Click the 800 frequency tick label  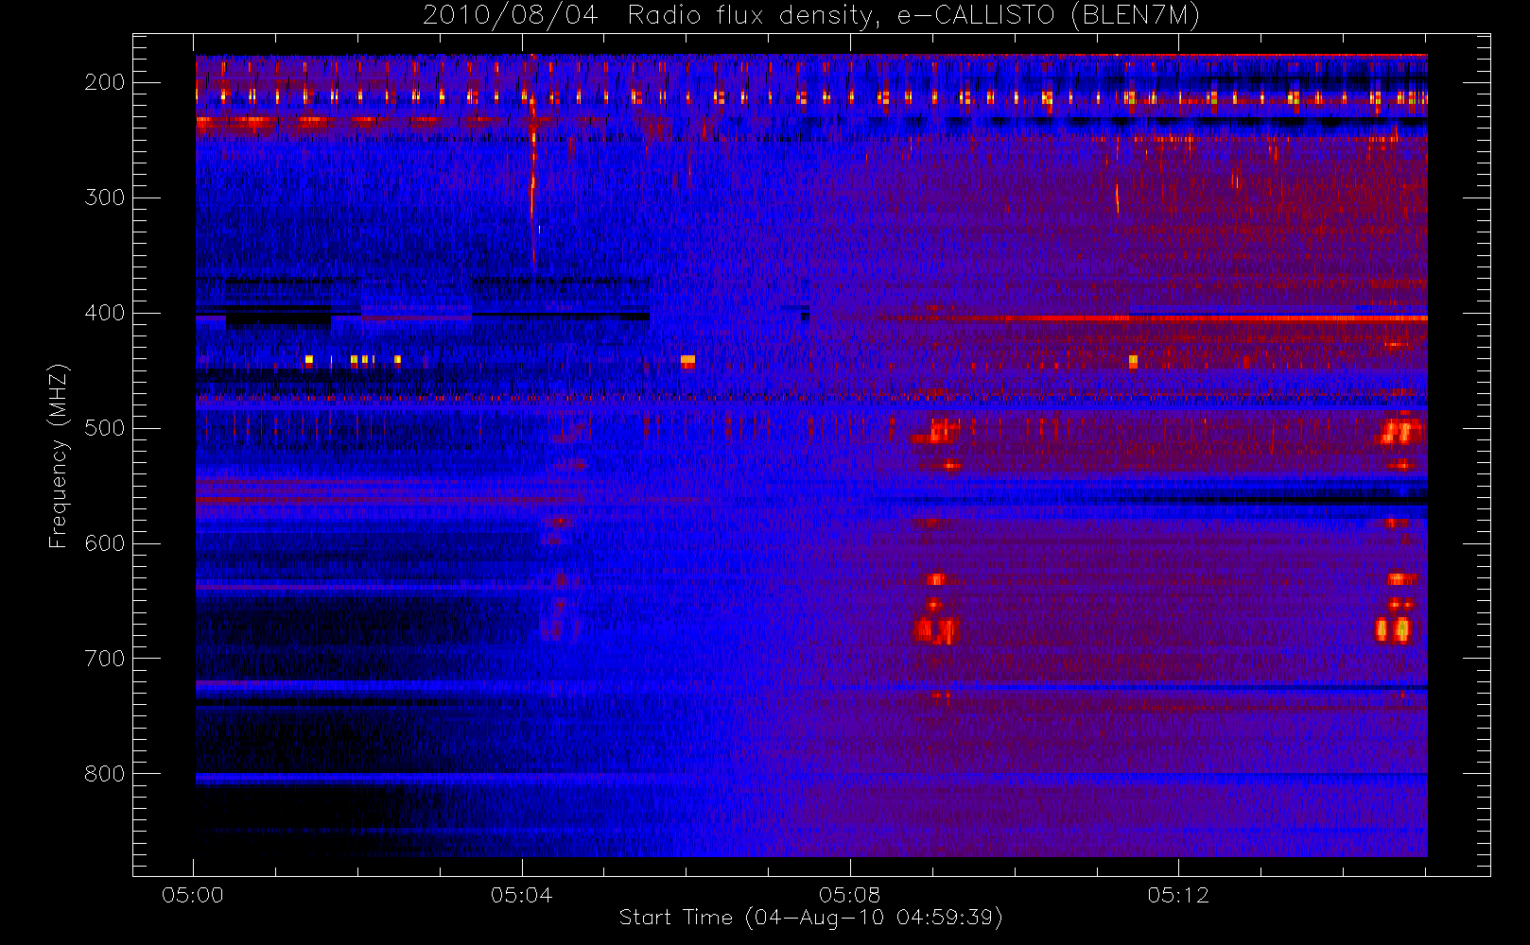105,774
